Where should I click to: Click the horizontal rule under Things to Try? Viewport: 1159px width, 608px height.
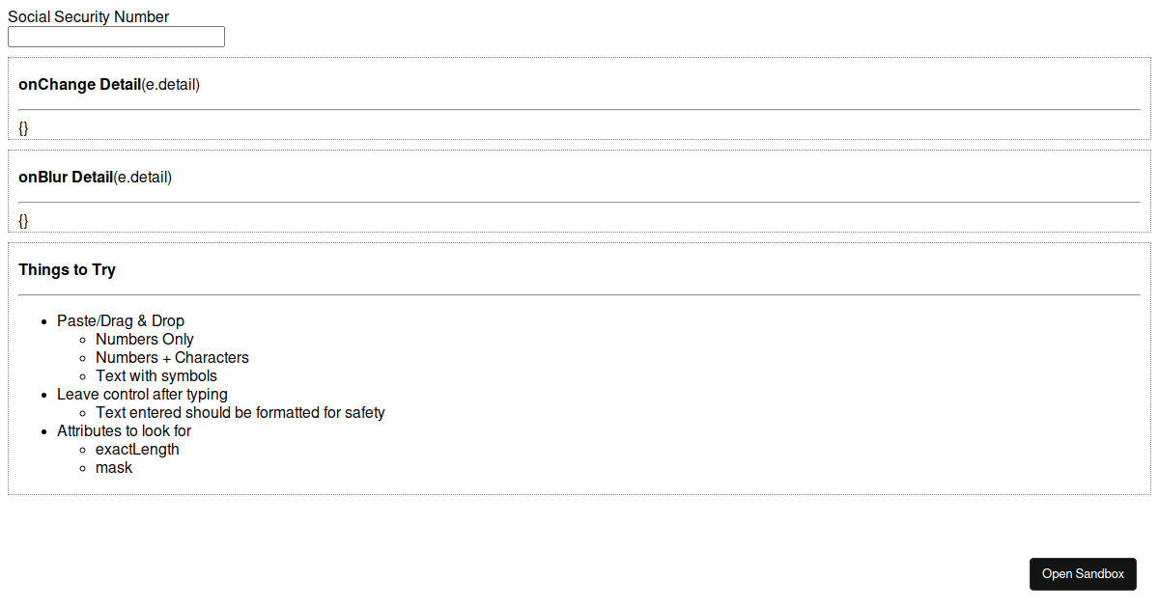click(x=579, y=294)
